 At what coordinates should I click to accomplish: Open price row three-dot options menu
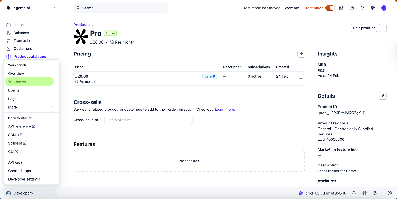tap(300, 79)
